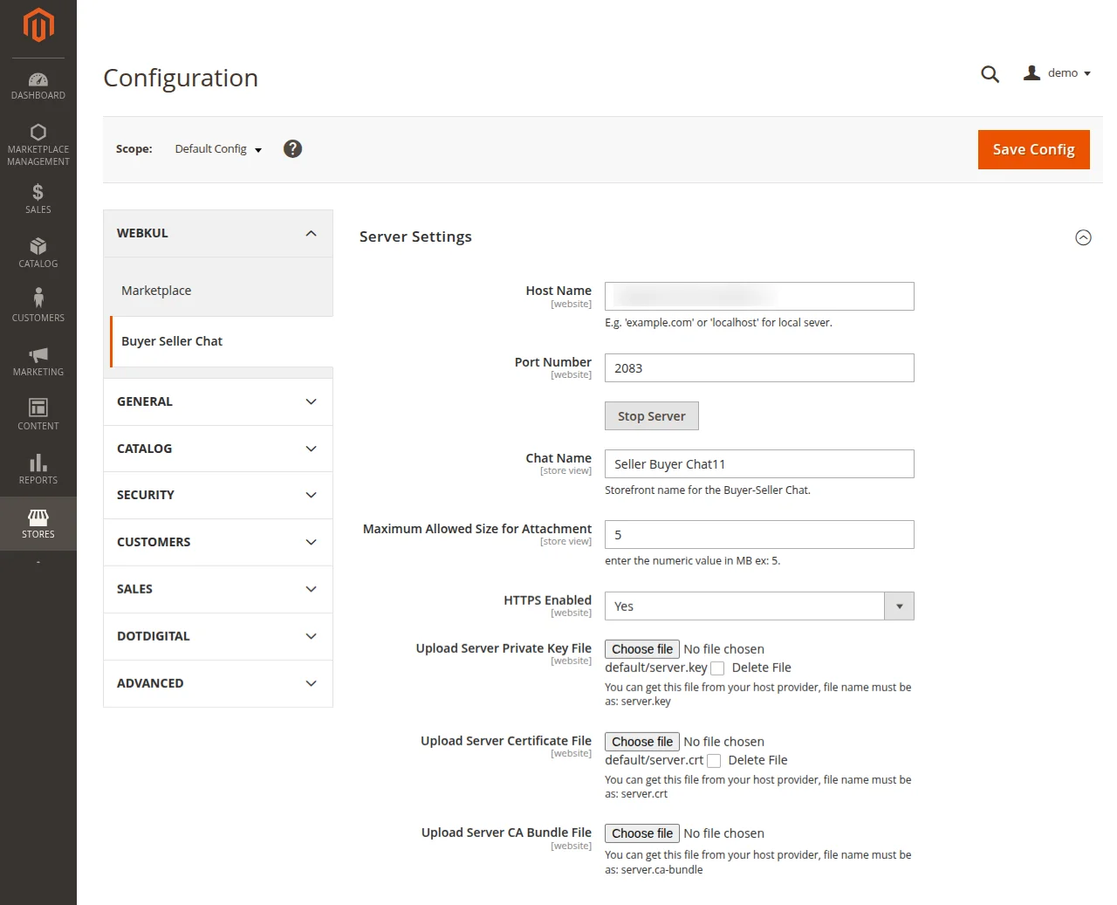Click the Chat Name text field
Viewport: 1117px width, 905px height.
point(757,463)
